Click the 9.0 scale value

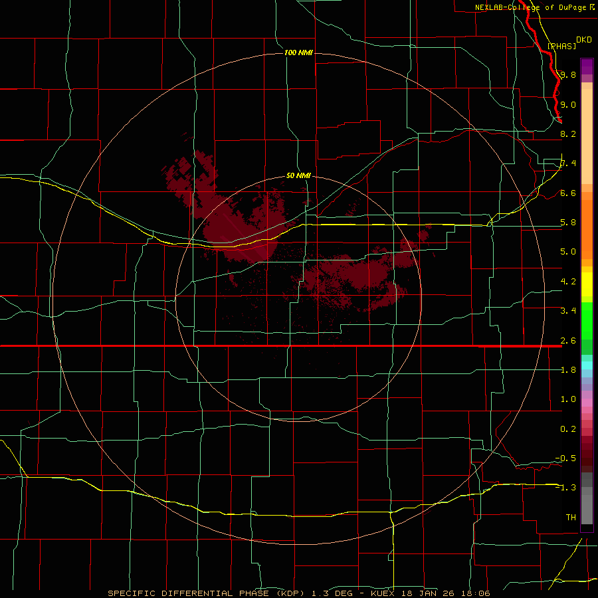[x=568, y=104]
